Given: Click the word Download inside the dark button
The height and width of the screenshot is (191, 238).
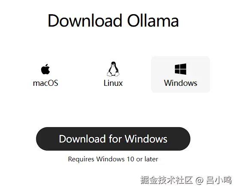Looking at the screenshot, I should (82, 139).
